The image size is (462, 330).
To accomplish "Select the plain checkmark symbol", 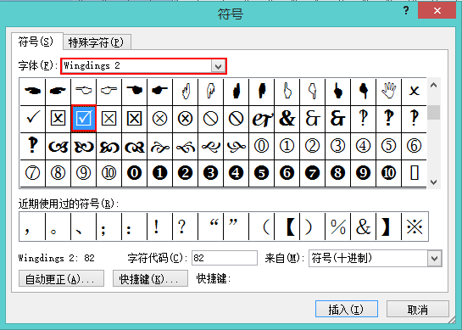I will click(x=33, y=119).
